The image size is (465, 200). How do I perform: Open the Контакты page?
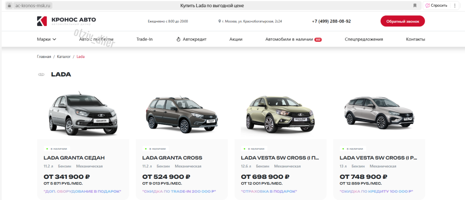pyautogui.click(x=415, y=39)
